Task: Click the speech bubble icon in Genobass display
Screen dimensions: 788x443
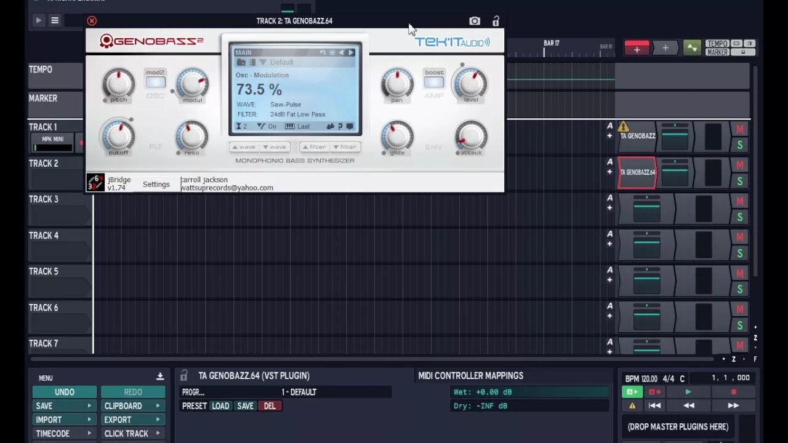Action: click(350, 126)
